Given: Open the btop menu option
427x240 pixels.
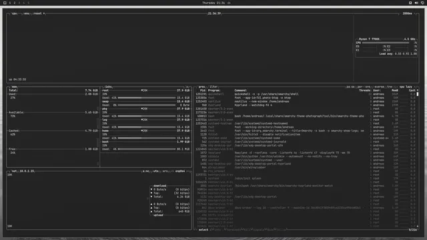Looking at the screenshot, I should coord(26,13).
